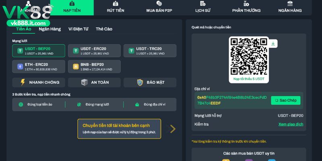This screenshot has height=161, width=322.
Task: Click the Tether icon in USDT - ERC20
Action: (x=76, y=51)
